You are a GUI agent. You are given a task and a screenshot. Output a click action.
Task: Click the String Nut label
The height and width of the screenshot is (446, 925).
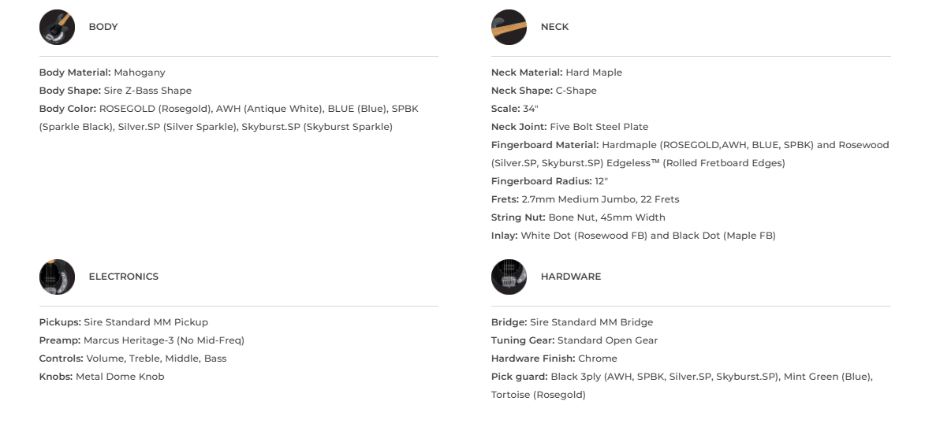(518, 217)
